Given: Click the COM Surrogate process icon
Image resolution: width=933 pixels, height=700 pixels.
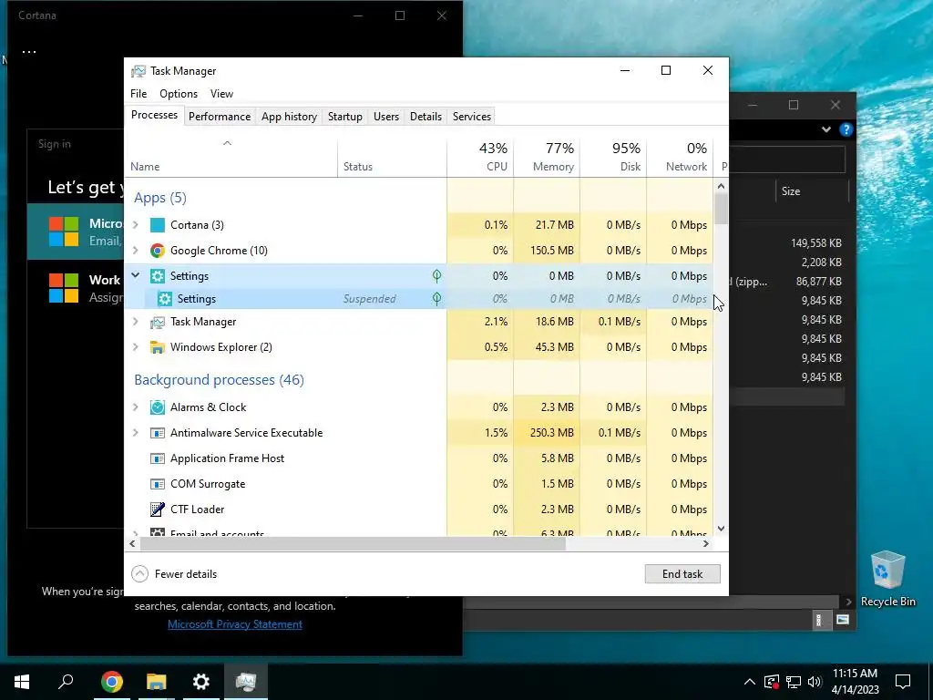Looking at the screenshot, I should [x=157, y=484].
